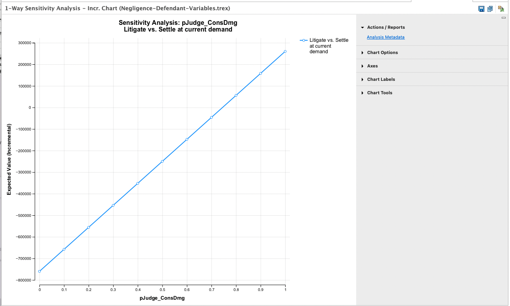Collapse the Actions / Reports section

(362, 28)
